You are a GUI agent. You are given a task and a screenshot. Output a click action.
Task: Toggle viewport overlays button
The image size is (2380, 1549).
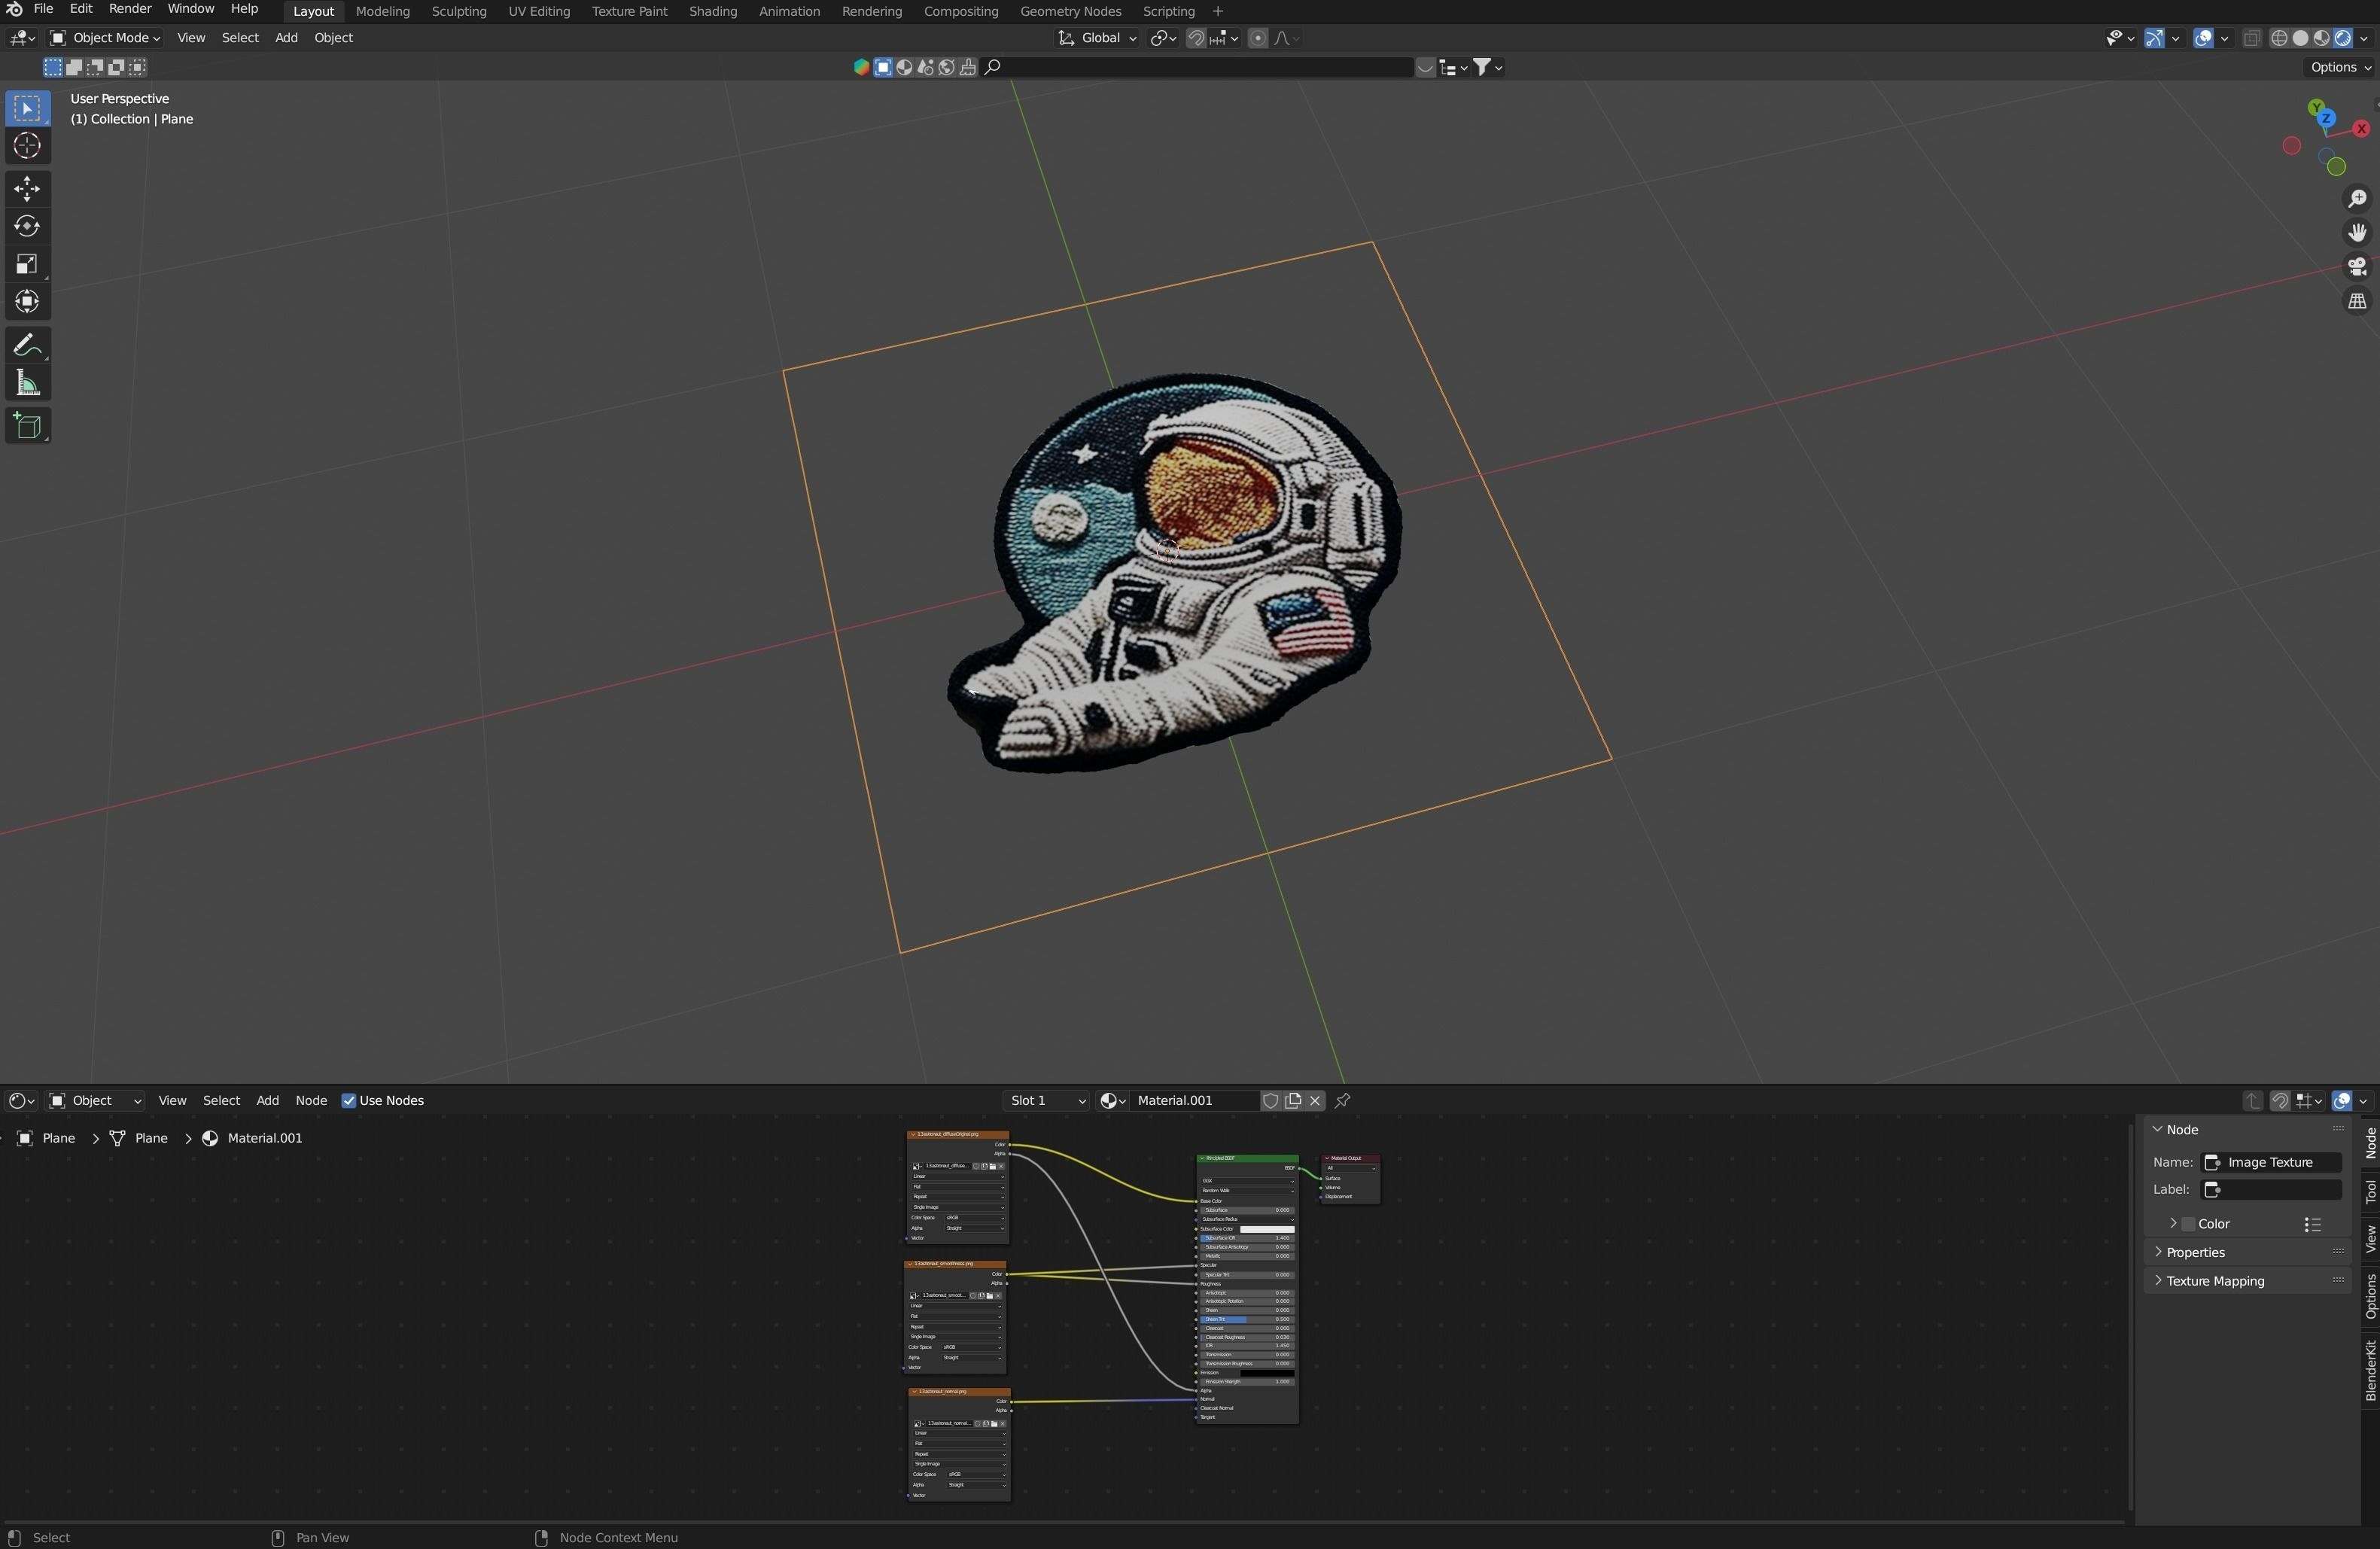point(2204,38)
